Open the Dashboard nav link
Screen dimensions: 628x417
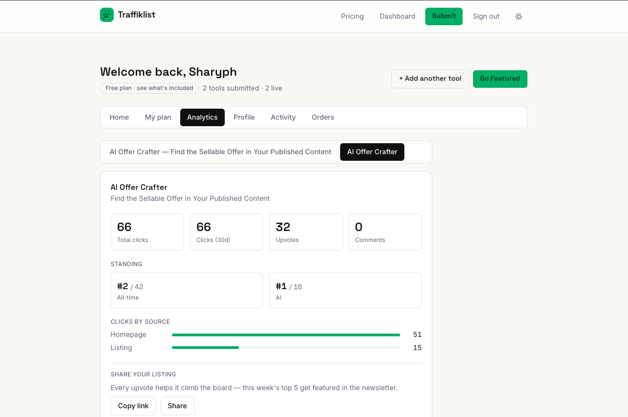click(x=397, y=16)
